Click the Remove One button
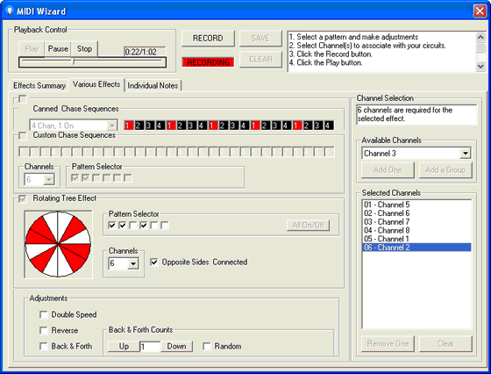Screen dimensions: 491x374 click(388, 343)
